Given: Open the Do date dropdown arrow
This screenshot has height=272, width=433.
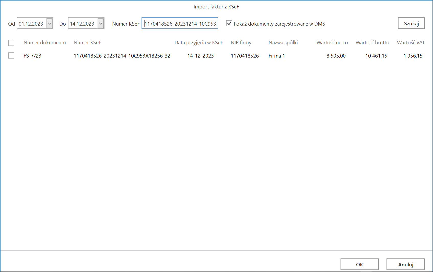Looking at the screenshot, I should (x=101, y=24).
